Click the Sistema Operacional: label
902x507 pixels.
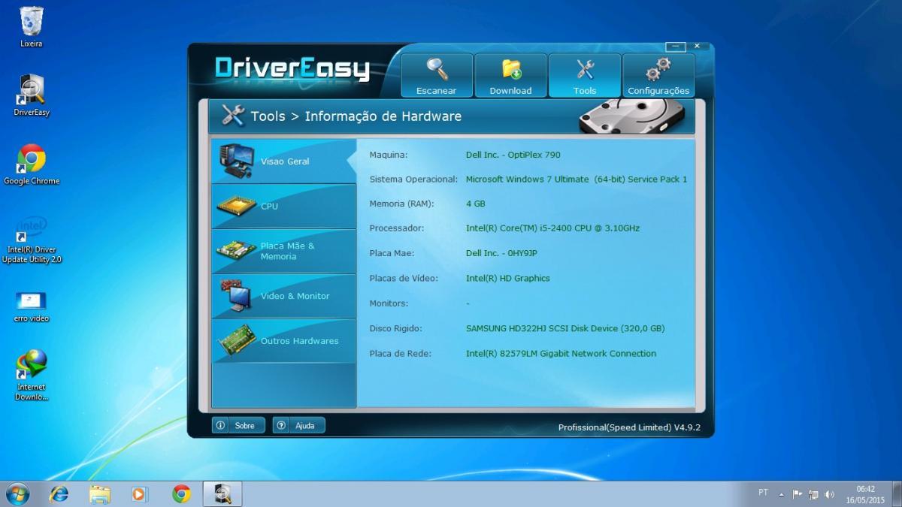click(413, 180)
